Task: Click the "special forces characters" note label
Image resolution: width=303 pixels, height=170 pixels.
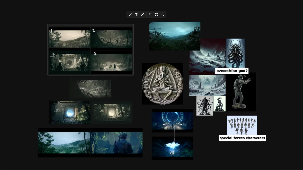Action: pos(242,138)
